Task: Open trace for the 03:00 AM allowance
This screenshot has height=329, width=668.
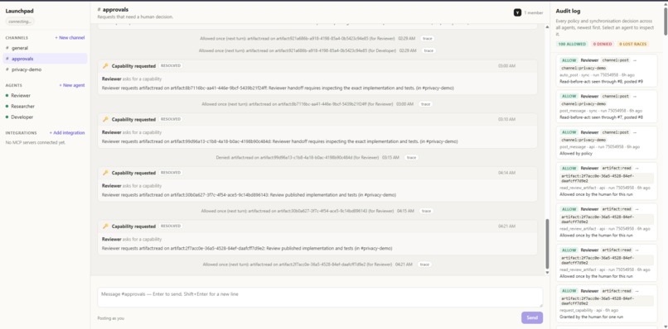Action: (425, 104)
